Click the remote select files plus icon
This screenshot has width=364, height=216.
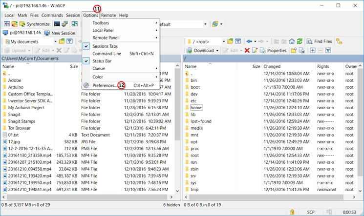coord(313,50)
